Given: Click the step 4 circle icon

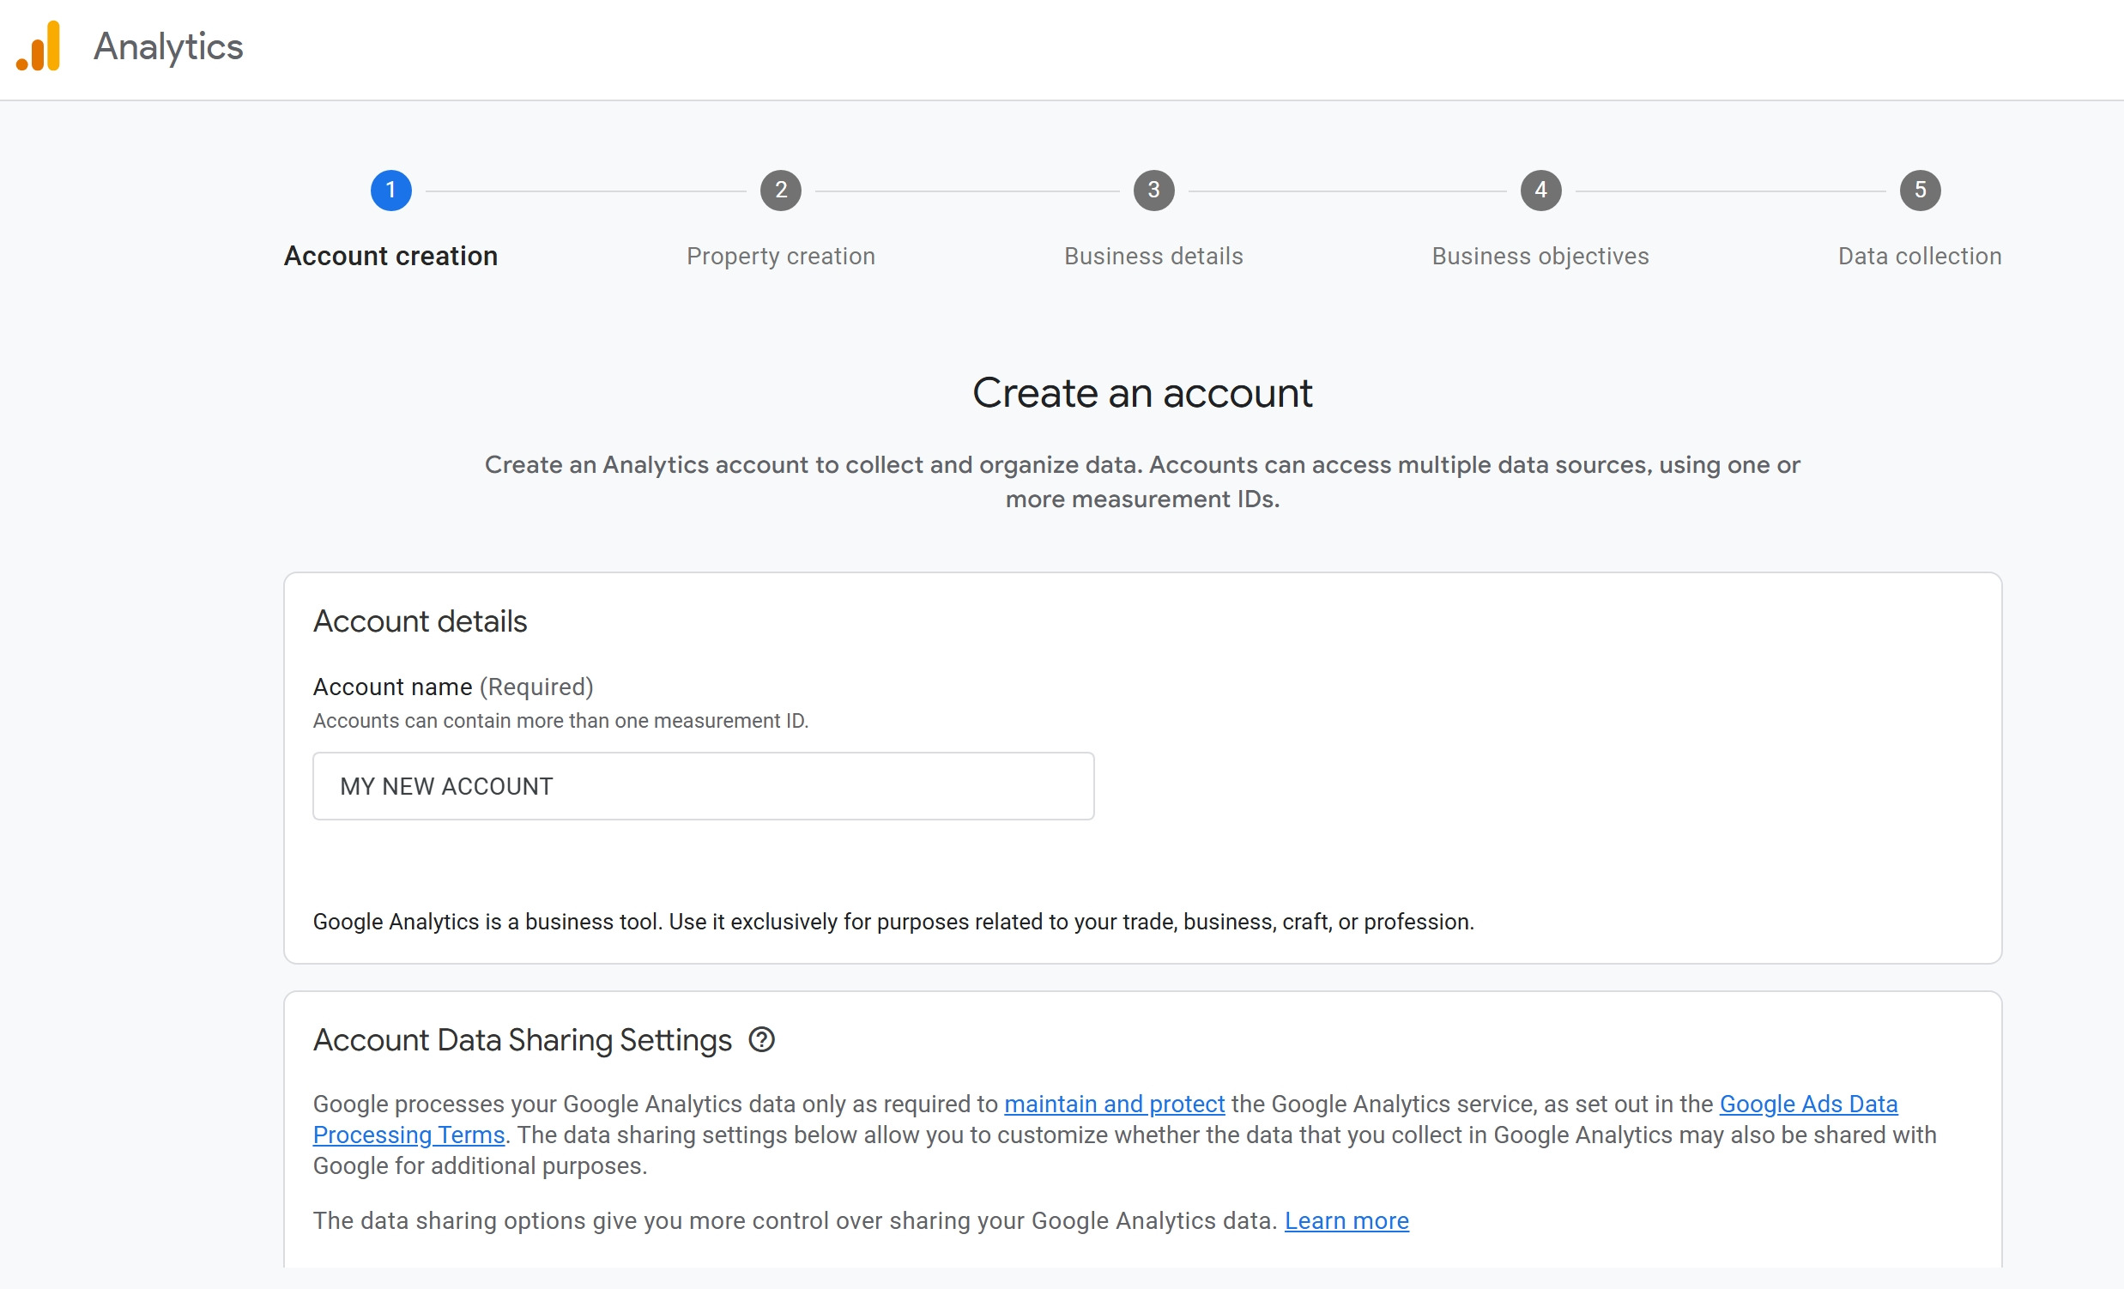Looking at the screenshot, I should coord(1540,191).
